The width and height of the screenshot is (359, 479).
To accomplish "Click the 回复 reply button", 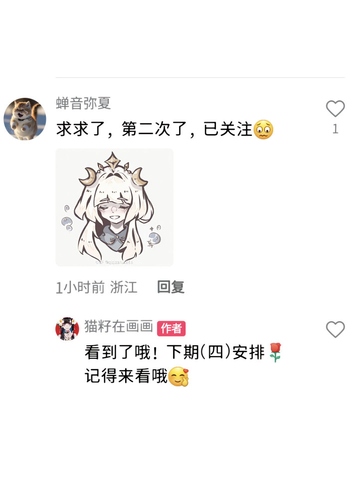I will (171, 287).
